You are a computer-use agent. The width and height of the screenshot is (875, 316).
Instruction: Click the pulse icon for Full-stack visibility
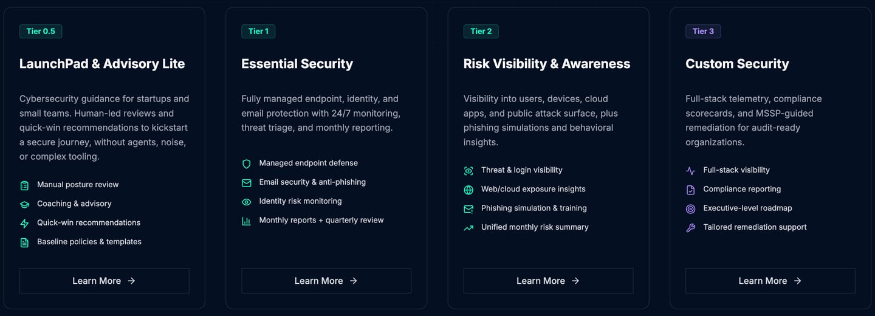coord(690,171)
